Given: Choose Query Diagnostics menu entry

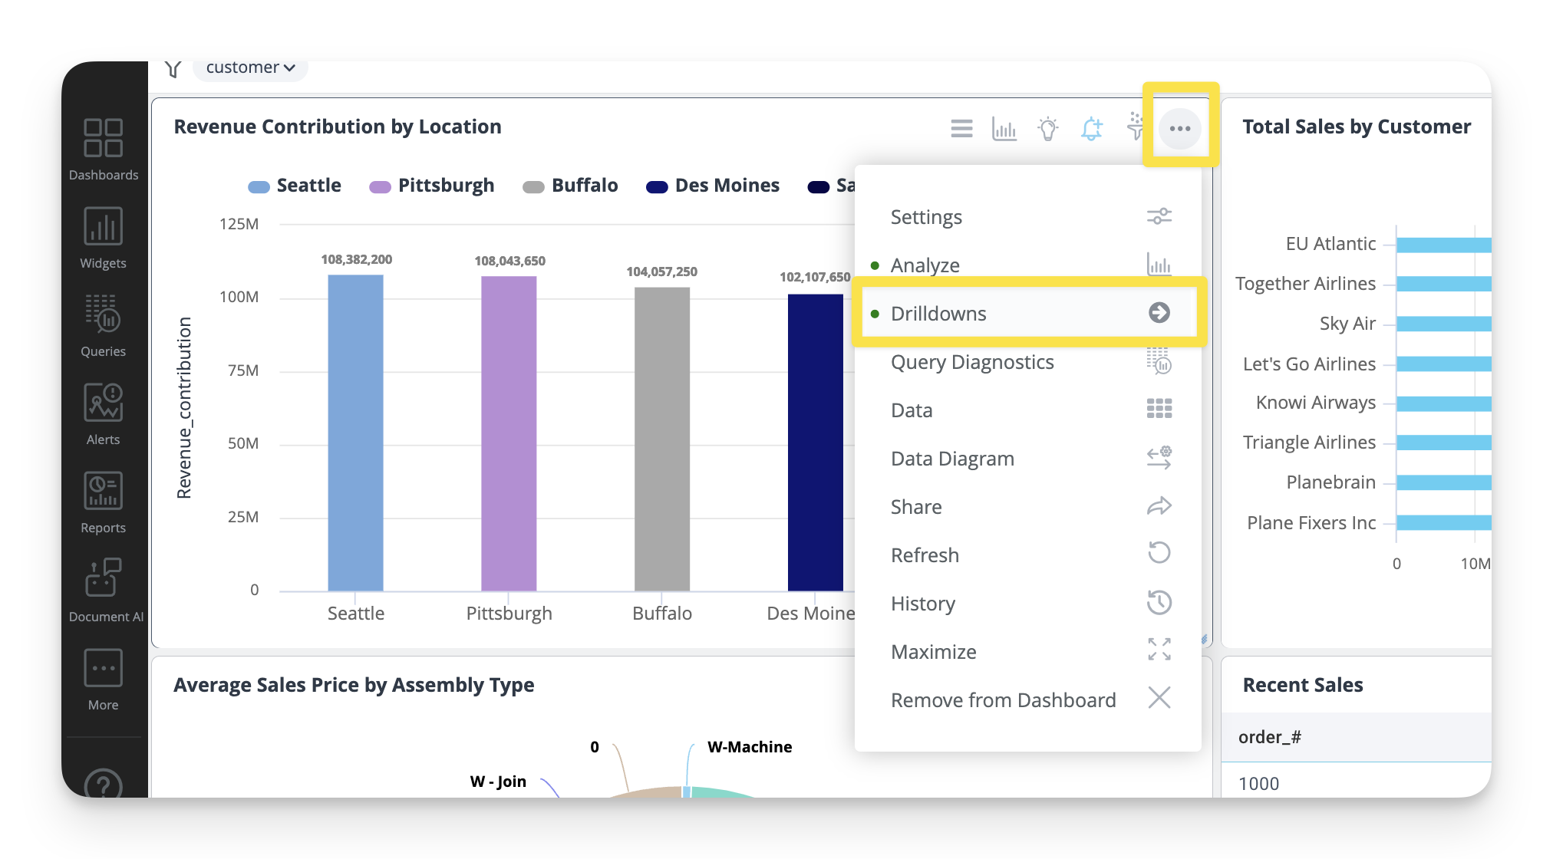Looking at the screenshot, I should (971, 362).
